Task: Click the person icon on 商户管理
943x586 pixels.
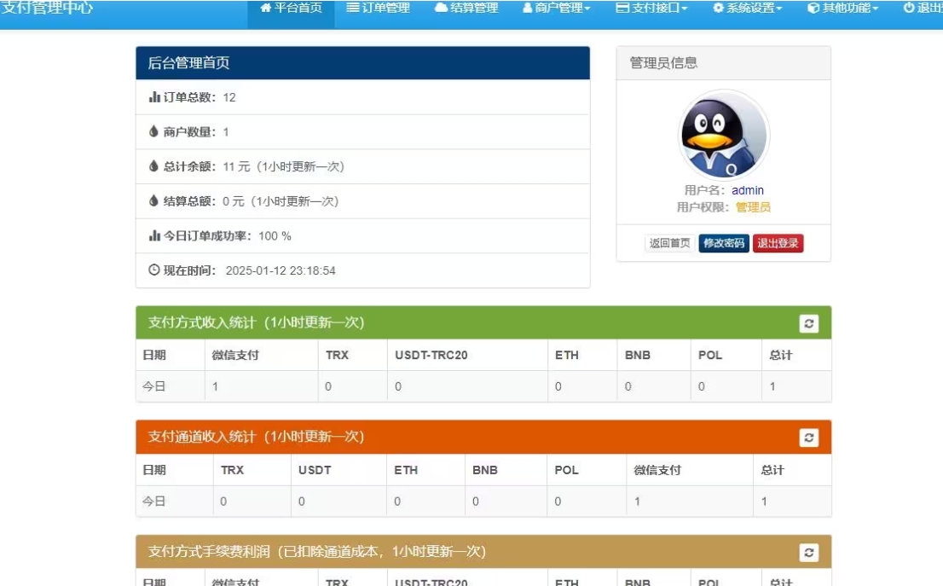Action: 528,9
